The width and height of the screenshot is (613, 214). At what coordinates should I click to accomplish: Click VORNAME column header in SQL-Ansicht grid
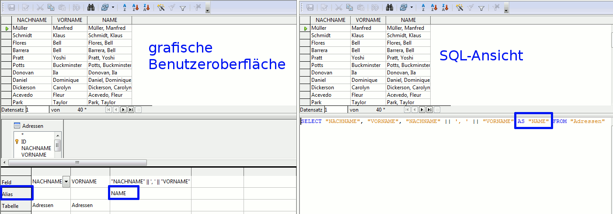pos(368,20)
